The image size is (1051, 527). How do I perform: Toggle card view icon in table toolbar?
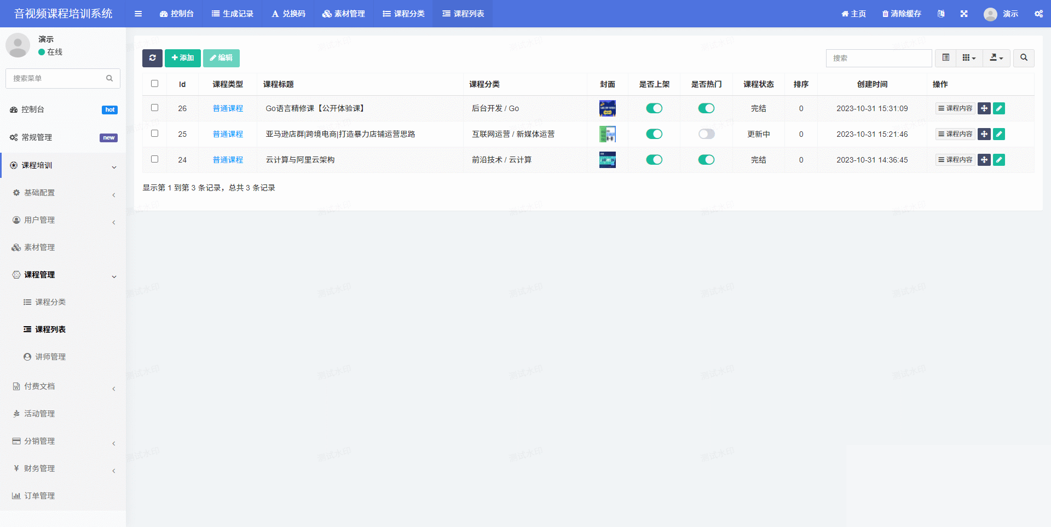coord(945,58)
